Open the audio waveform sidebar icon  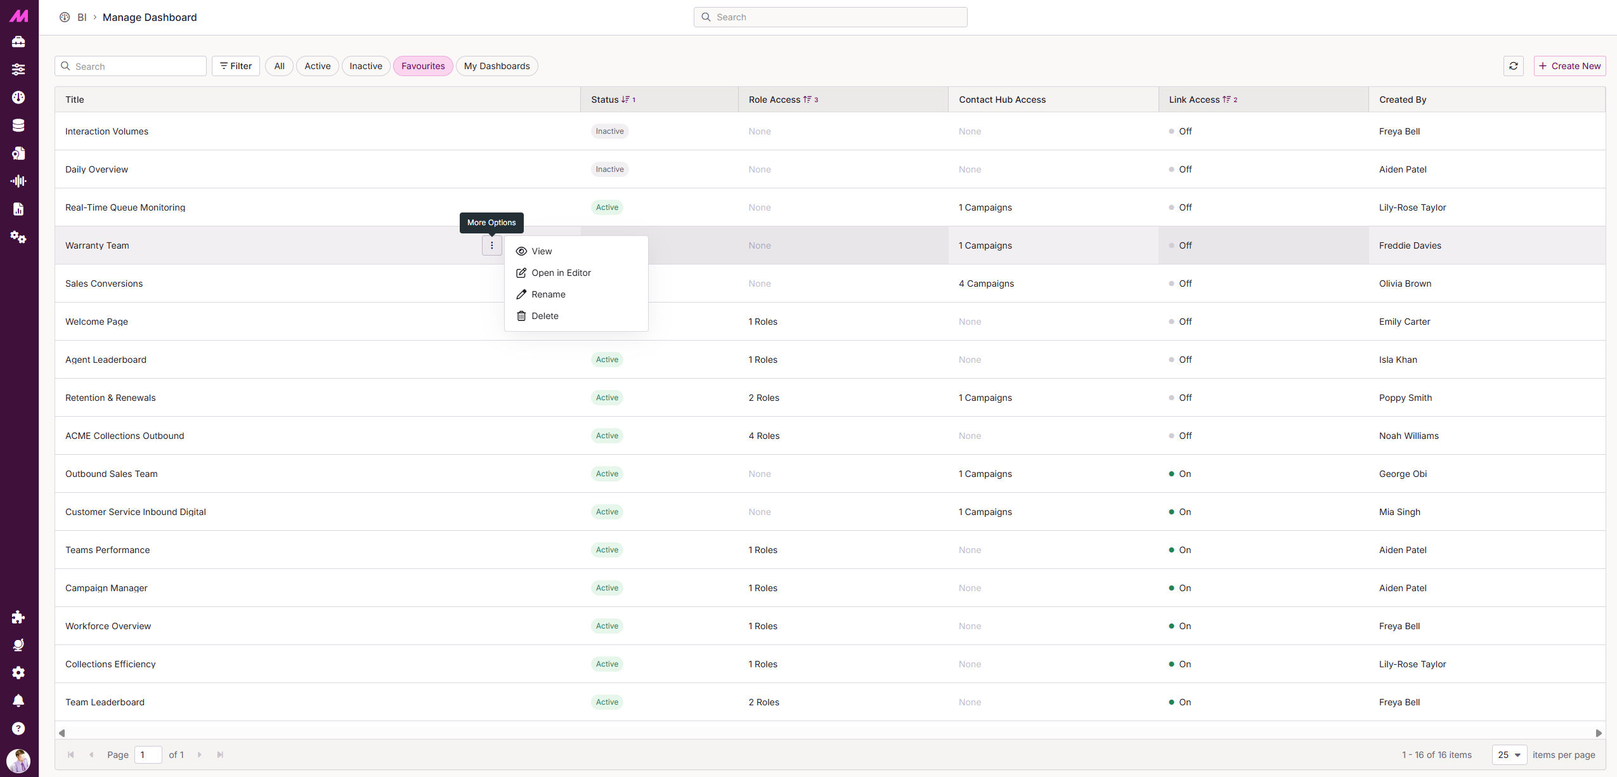[18, 181]
